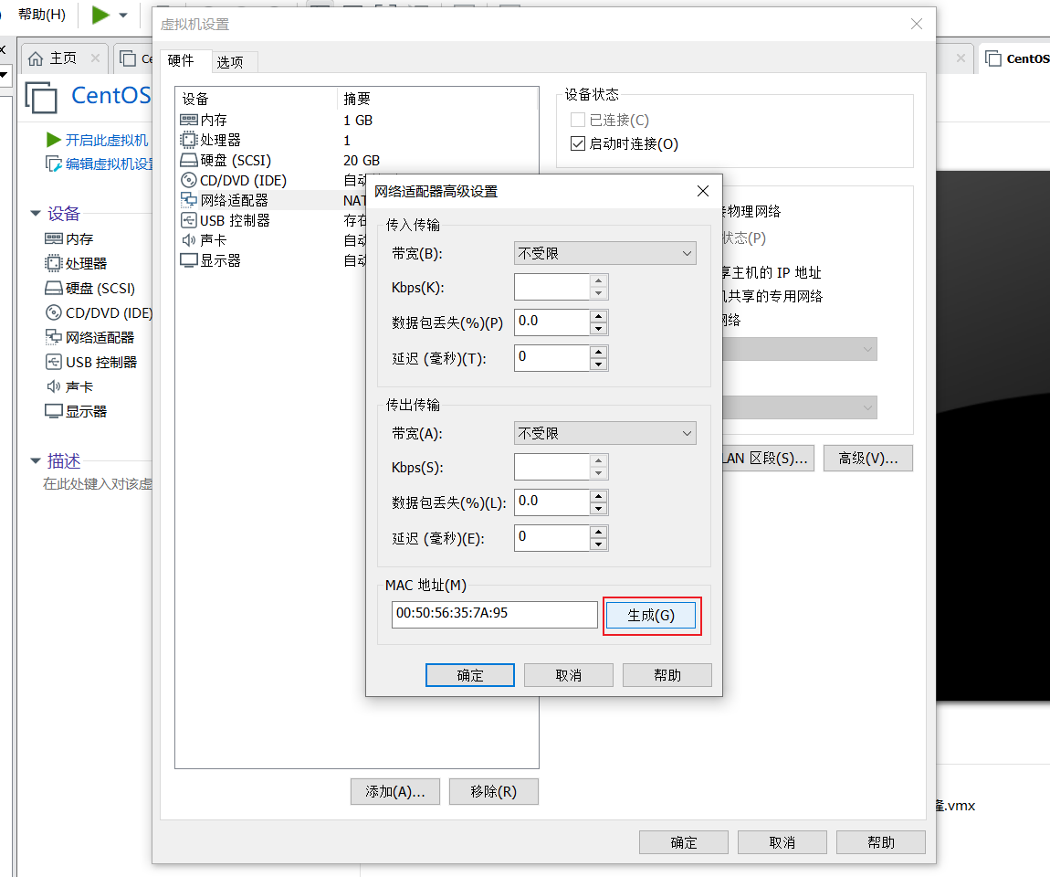Screen dimensions: 1050x877
Task: Increase incoming 延迟 (毫秒)(T) value
Action: point(599,351)
